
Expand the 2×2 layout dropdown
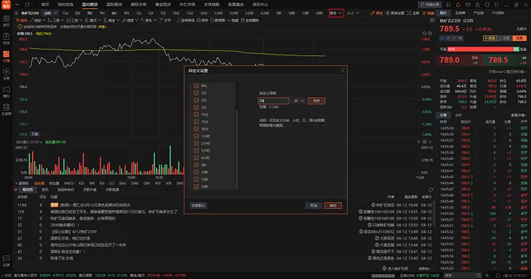point(352,13)
